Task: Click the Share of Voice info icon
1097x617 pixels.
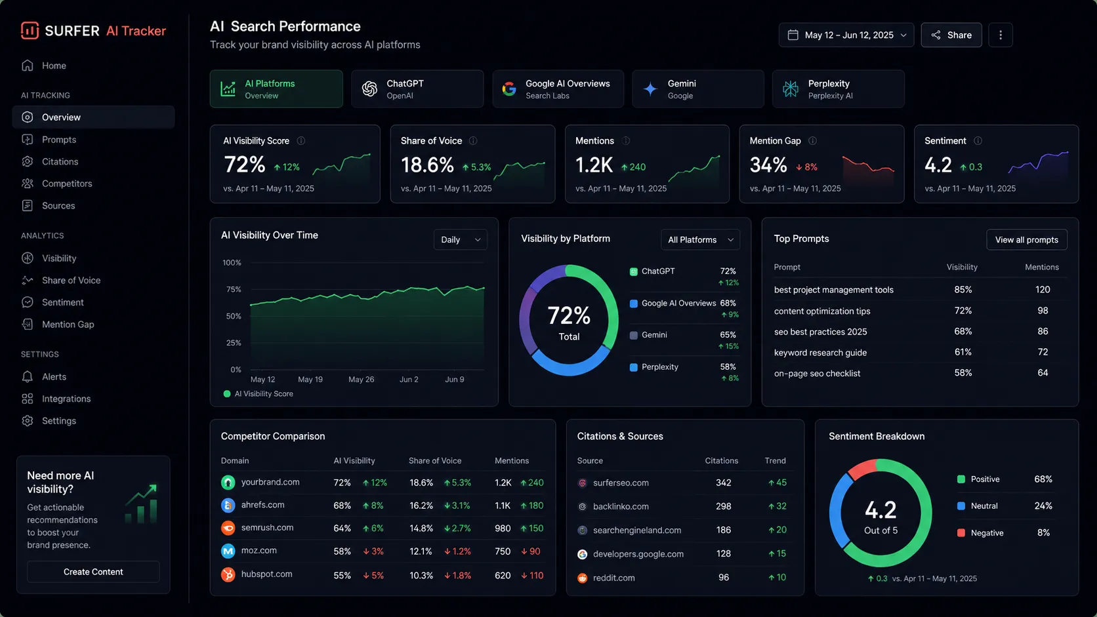Action: click(x=473, y=141)
